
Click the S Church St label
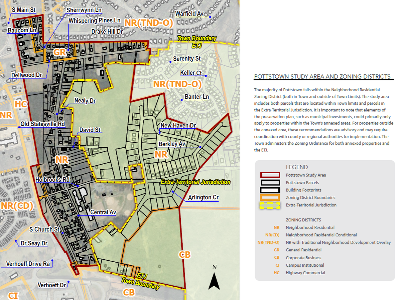click(x=44, y=229)
